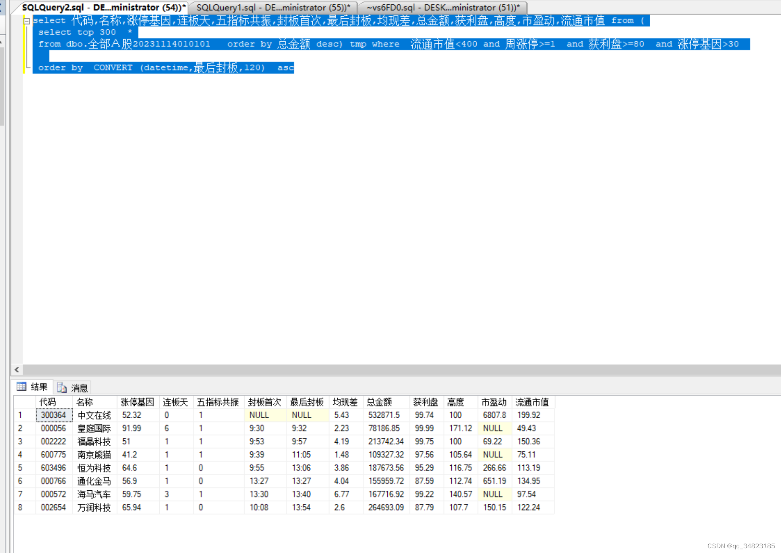Click the horizontal scrollbar left arrow
Image resolution: width=781 pixels, height=553 pixels.
click(x=17, y=370)
